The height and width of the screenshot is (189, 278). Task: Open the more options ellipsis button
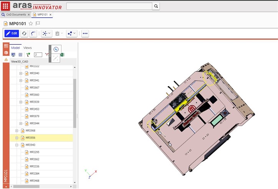tap(85, 33)
